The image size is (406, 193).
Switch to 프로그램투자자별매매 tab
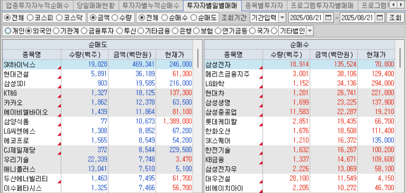click(322, 5)
